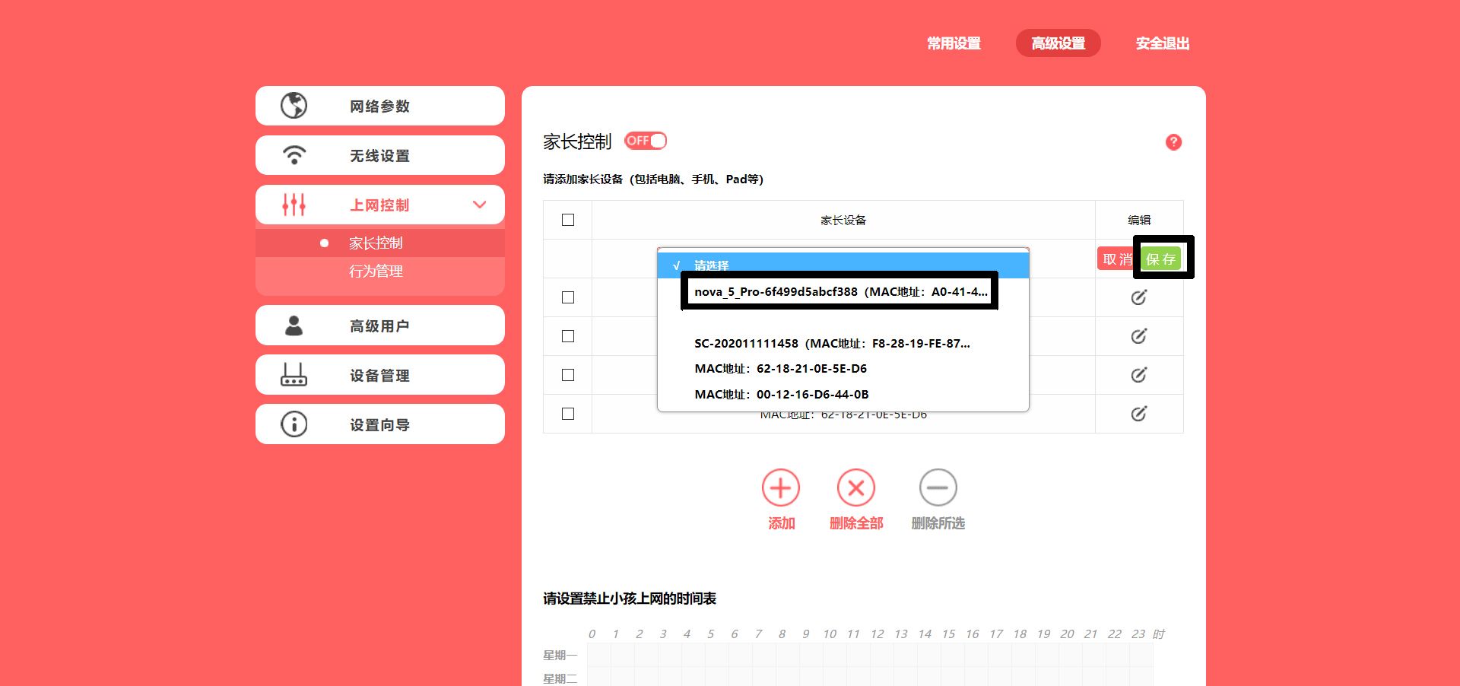Open Network Parameters via the globe icon
Viewport: 1460px width, 686px height.
click(294, 106)
